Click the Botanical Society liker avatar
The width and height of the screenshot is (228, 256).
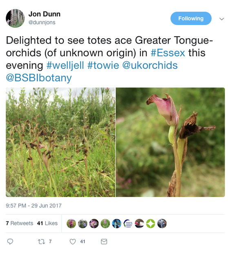click(x=128, y=223)
